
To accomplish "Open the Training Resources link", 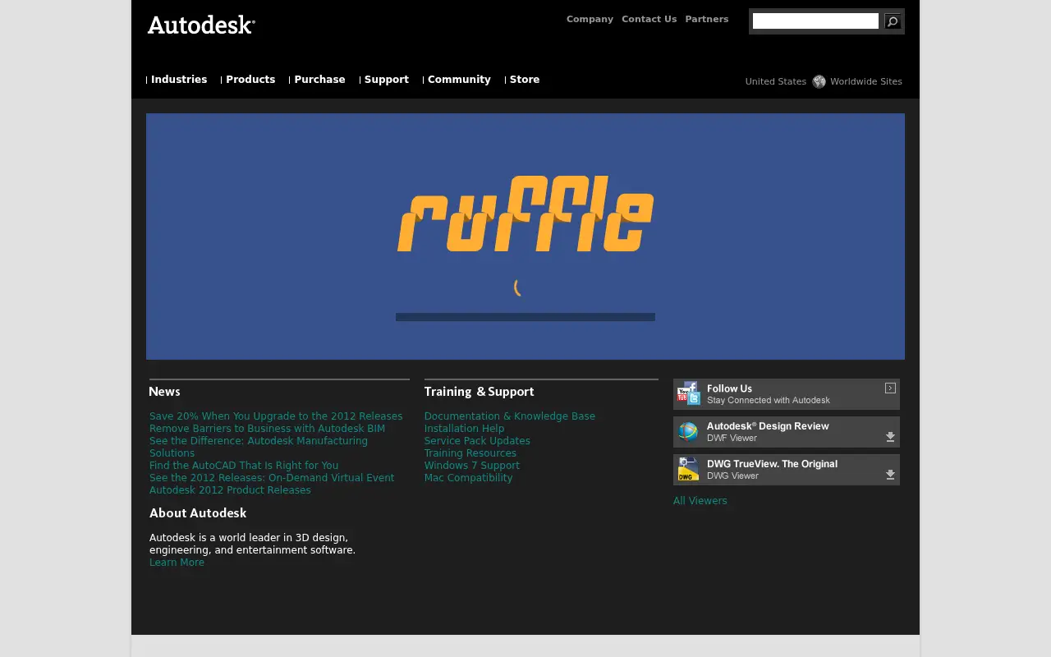I will [x=470, y=453].
